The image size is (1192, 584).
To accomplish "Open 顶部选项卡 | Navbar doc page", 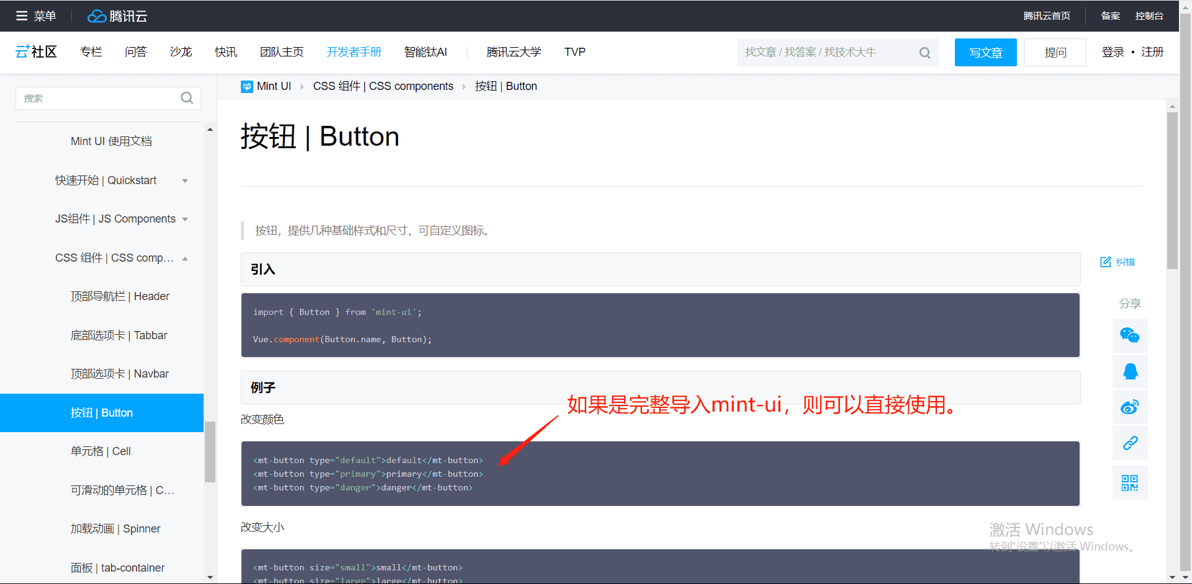I will pos(119,374).
